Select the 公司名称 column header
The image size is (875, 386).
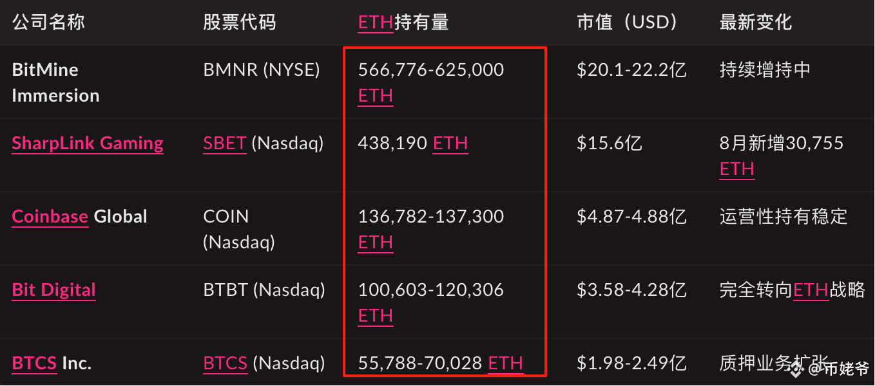tap(48, 23)
